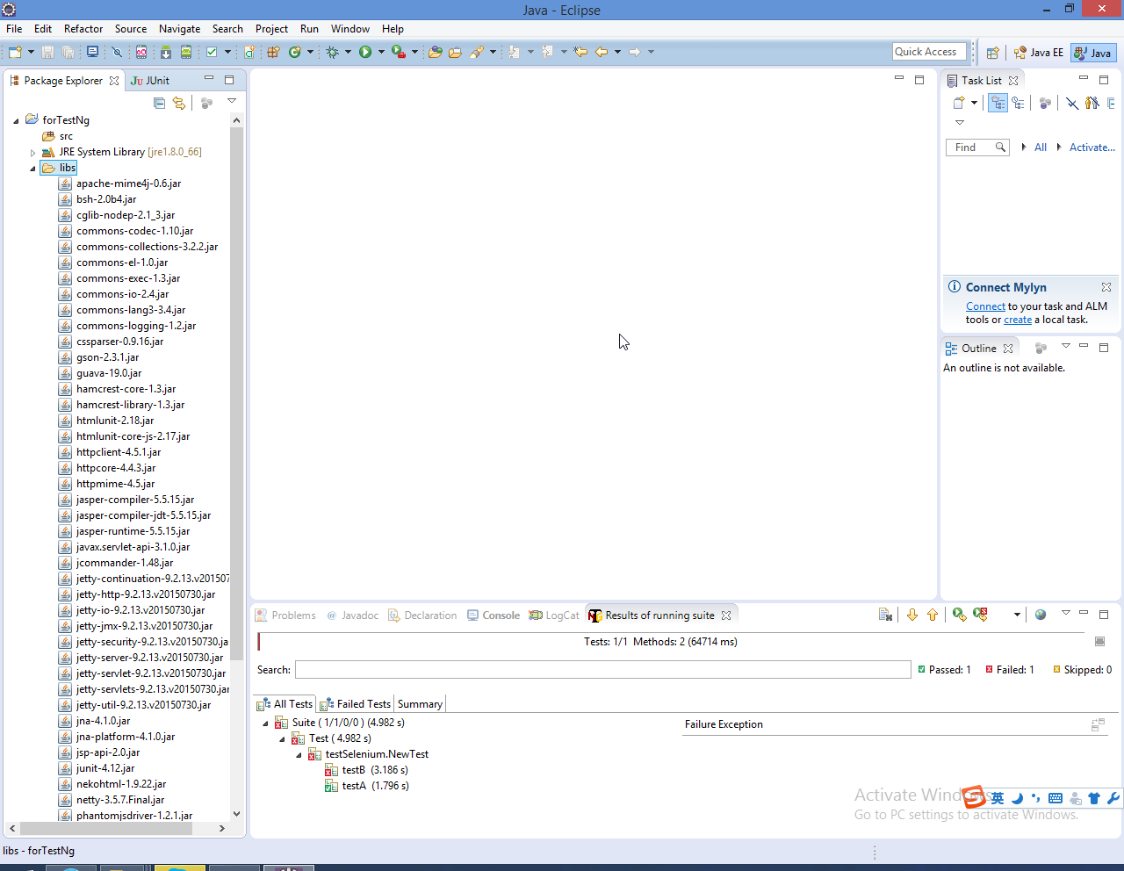Open Package Explorer view menu triangle

232,101
